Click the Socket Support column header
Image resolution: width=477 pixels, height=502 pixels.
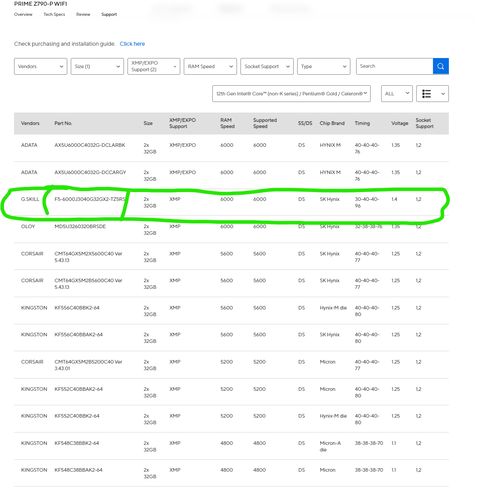pyautogui.click(x=425, y=123)
